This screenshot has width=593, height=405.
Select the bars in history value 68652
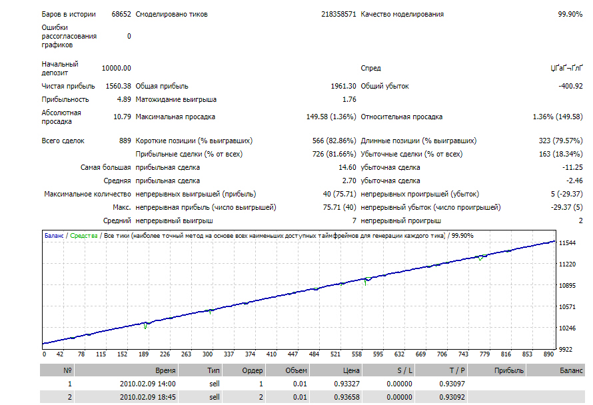point(121,15)
